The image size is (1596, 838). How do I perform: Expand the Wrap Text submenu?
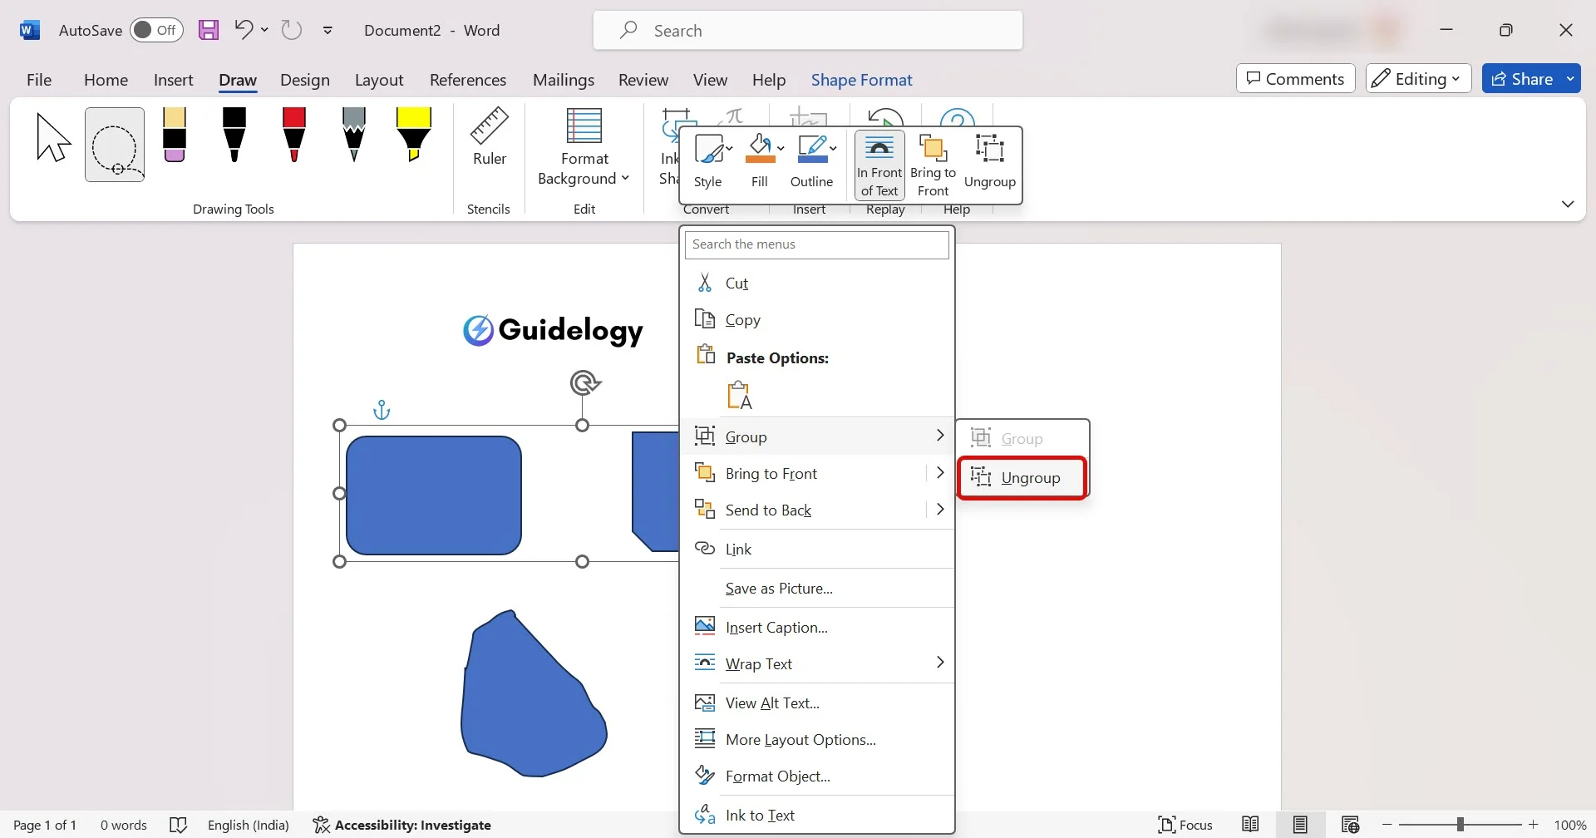click(x=817, y=663)
